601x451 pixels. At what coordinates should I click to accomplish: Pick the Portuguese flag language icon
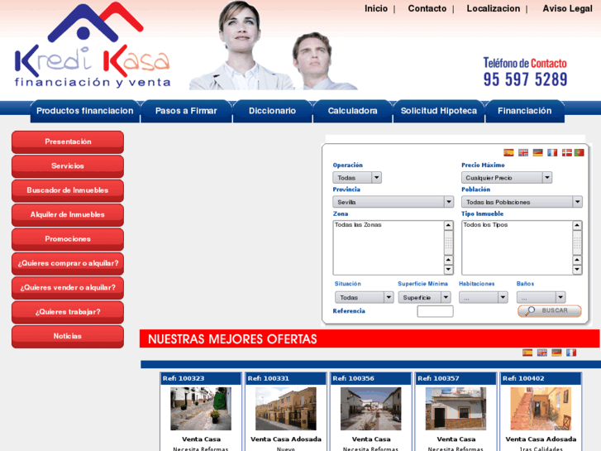pyautogui.click(x=580, y=152)
